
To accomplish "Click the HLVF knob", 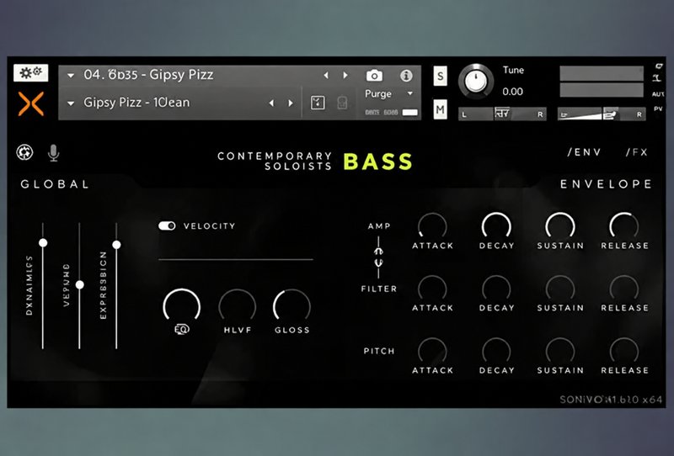I will 237,305.
